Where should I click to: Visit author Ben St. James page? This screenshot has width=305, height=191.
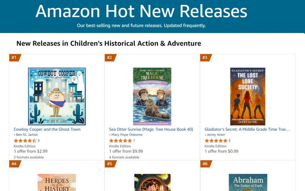[x=27, y=135]
